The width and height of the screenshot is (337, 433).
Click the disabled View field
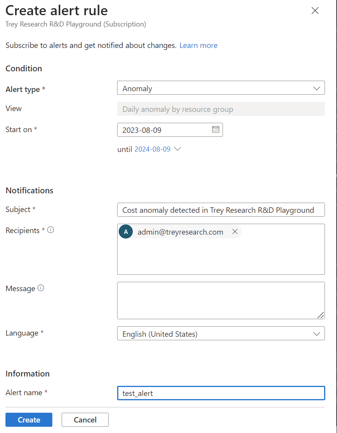coord(221,109)
